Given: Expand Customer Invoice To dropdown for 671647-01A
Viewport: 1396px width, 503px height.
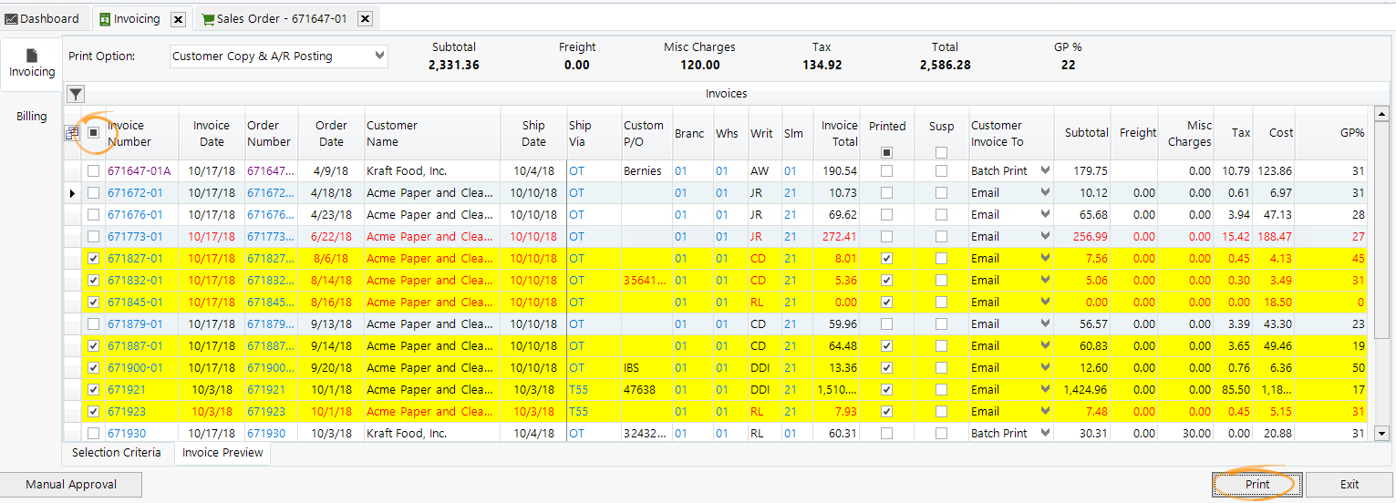Looking at the screenshot, I should 1045,171.
